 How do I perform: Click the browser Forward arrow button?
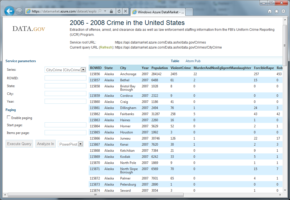coord(19,11)
